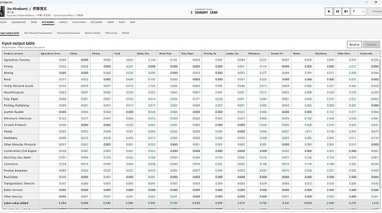Click value 3.745 in Textile row
Viewport: 382px width, 213px height.
point(151,86)
